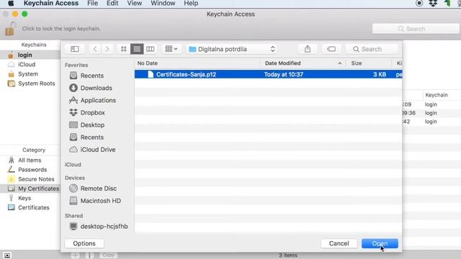461x259 pixels.
Task: Switch to icon view in dialog
Action: tap(123, 49)
